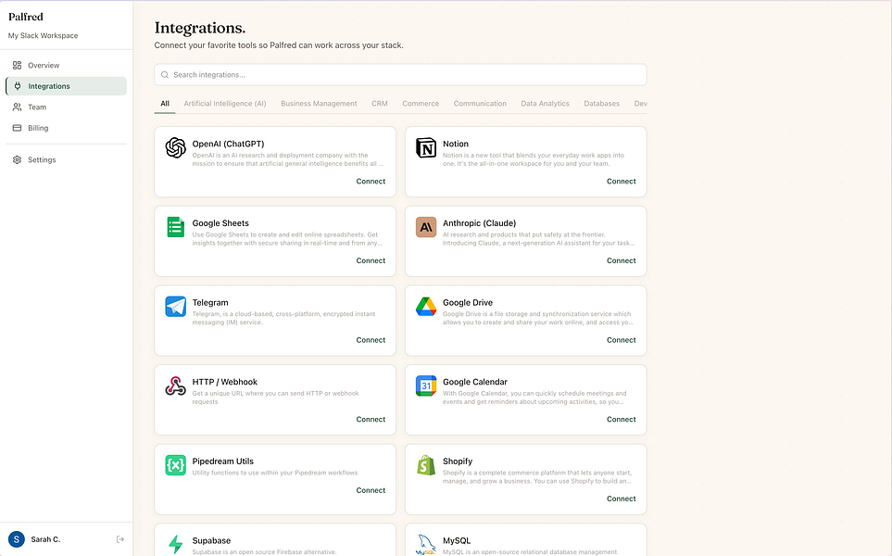
Task: Click the search magnifier icon
Action: (x=164, y=74)
